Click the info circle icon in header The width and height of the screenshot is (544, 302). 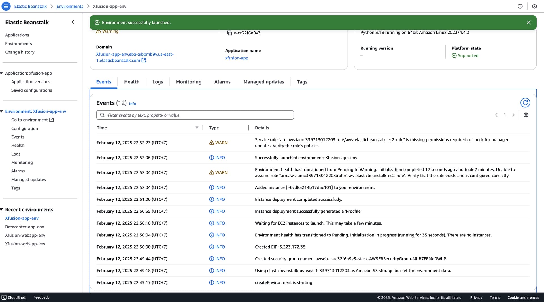tap(520, 6)
